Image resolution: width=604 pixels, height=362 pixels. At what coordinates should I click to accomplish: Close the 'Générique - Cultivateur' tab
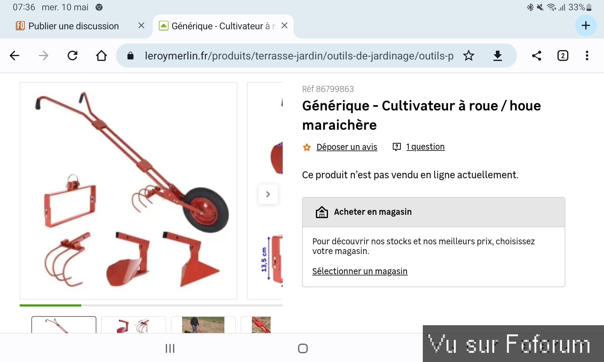(284, 26)
